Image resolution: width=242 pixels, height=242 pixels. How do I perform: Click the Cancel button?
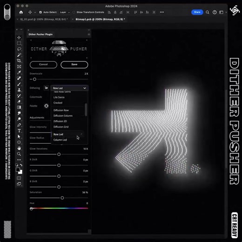[x=43, y=65]
